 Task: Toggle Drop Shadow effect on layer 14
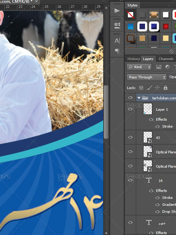click(x=158, y=211)
